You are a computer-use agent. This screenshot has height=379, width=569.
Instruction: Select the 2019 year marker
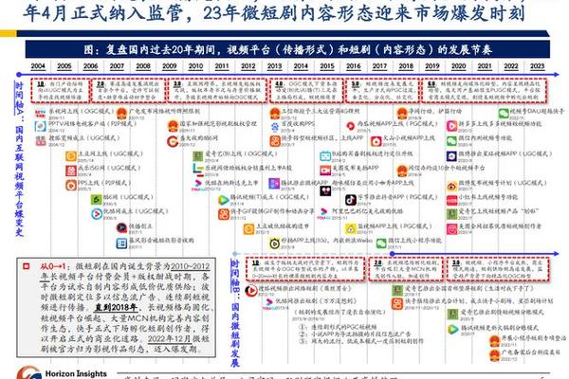(x=432, y=66)
